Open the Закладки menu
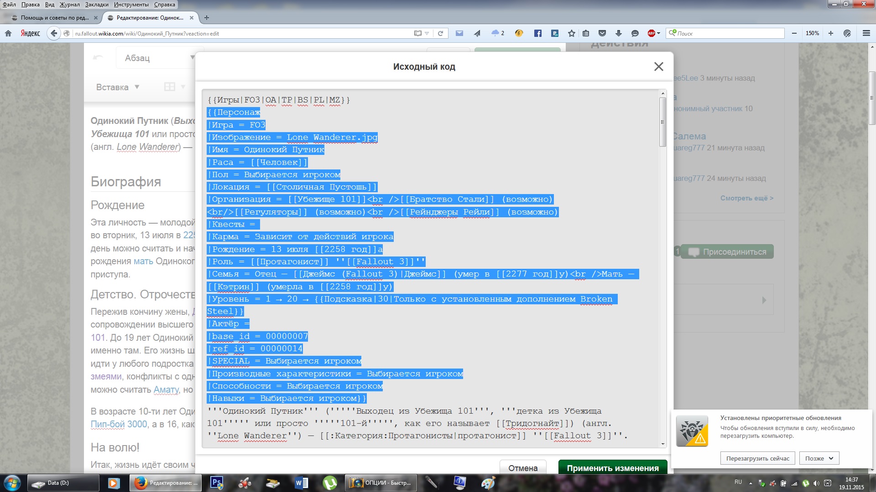Viewport: 876px width, 492px height. (x=97, y=5)
